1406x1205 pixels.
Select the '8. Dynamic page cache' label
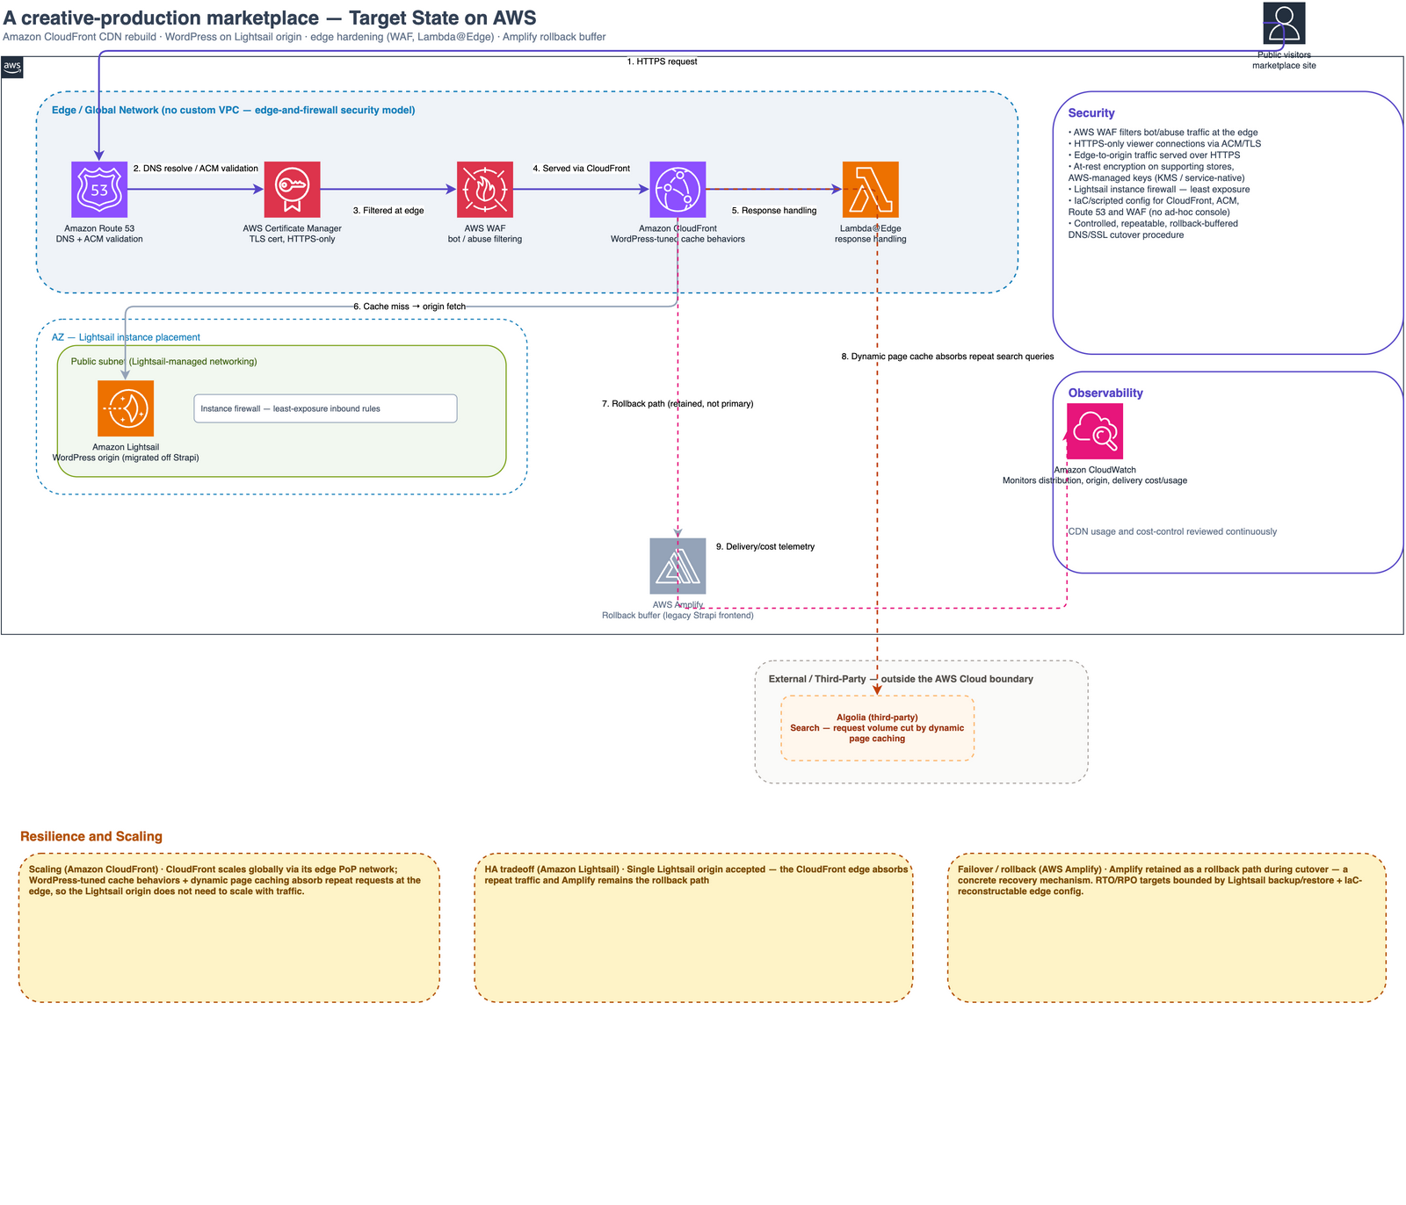pyautogui.click(x=947, y=357)
